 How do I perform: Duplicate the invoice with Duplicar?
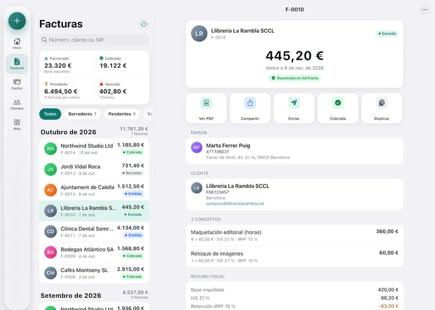[382, 108]
